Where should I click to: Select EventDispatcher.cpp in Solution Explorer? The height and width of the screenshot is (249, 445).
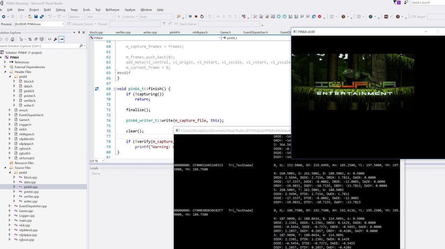coord(33,206)
